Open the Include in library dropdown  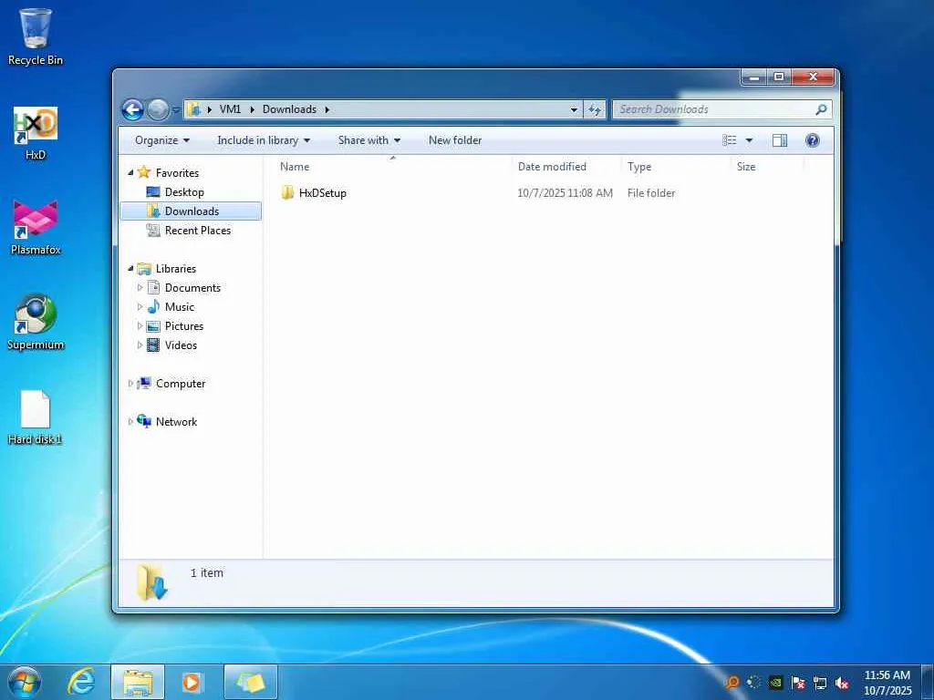[264, 140]
